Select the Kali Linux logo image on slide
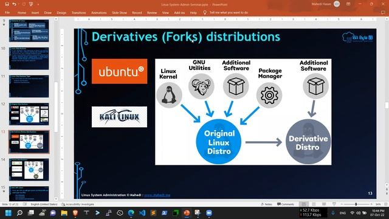This screenshot has width=389, height=219. click(x=119, y=117)
